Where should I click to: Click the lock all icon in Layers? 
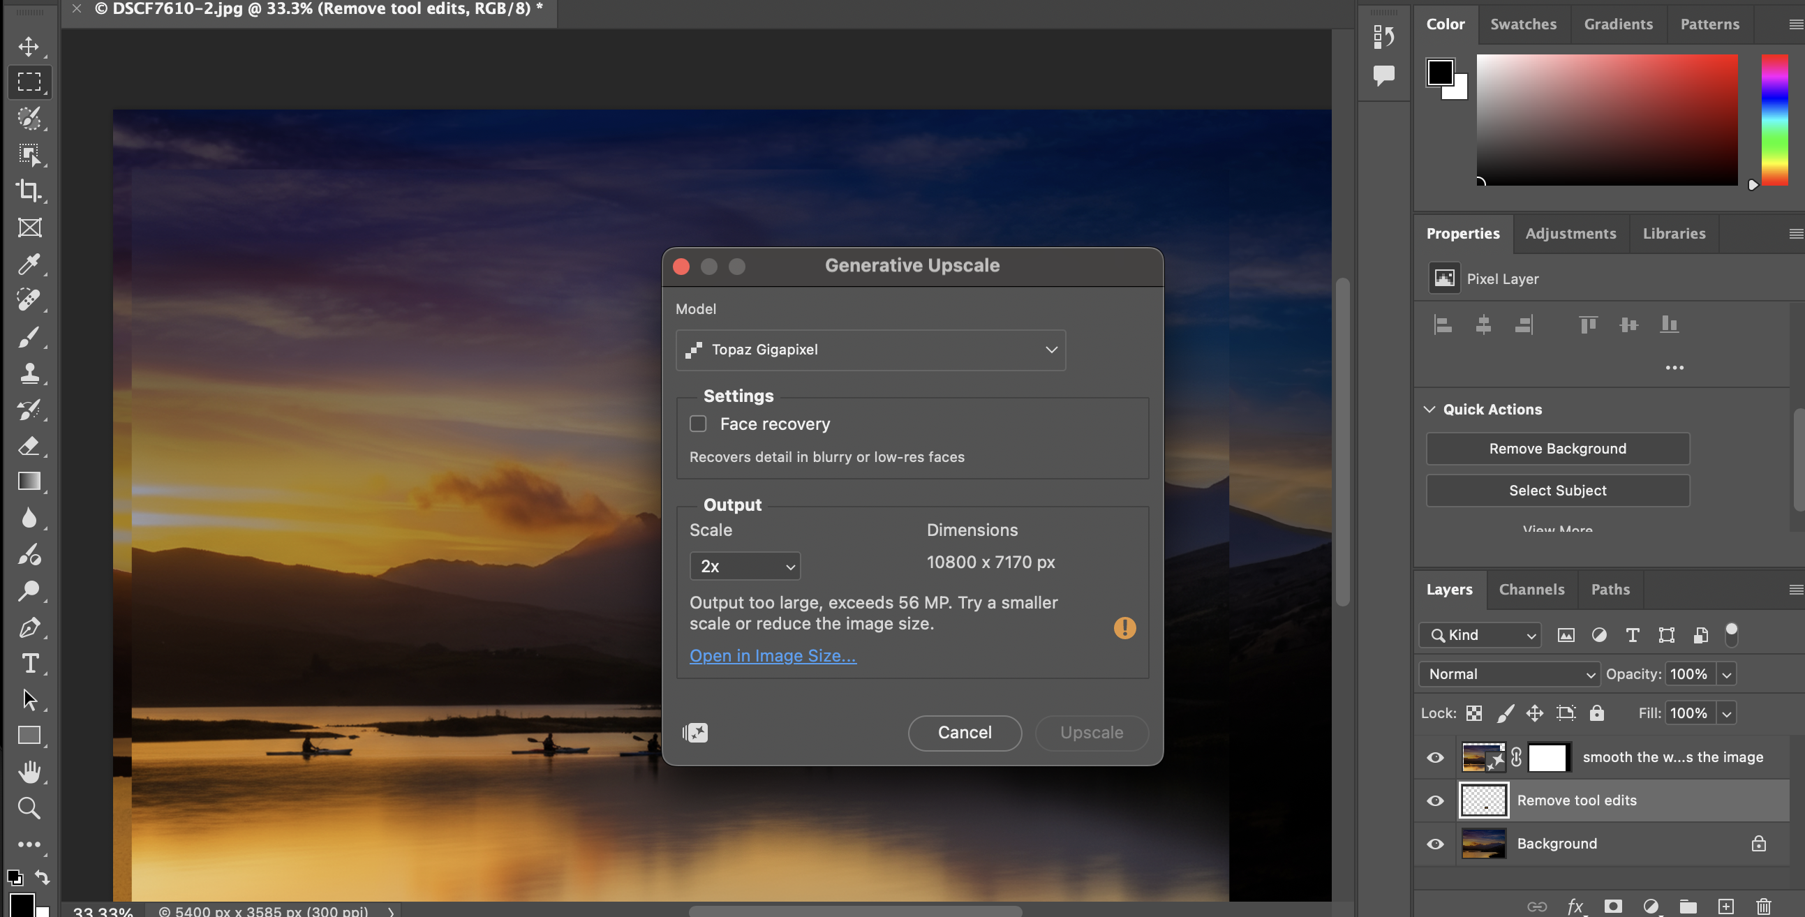click(1597, 713)
